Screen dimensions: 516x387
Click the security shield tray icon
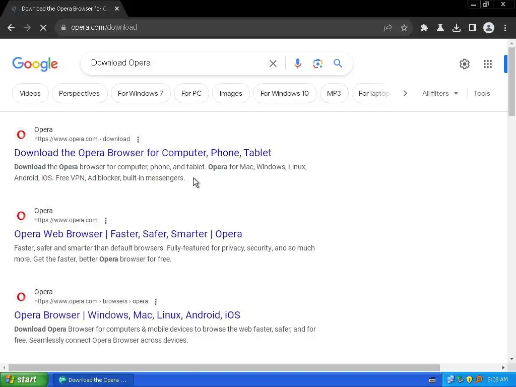470,380
